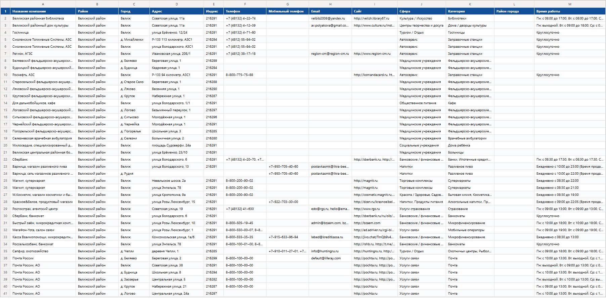
Task: Select 'улица Кропоткина, 9а' address cell
Action: [177, 195]
